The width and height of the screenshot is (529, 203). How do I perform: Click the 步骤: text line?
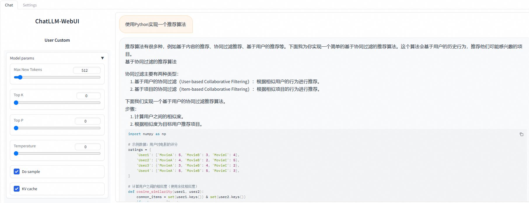point(131,109)
